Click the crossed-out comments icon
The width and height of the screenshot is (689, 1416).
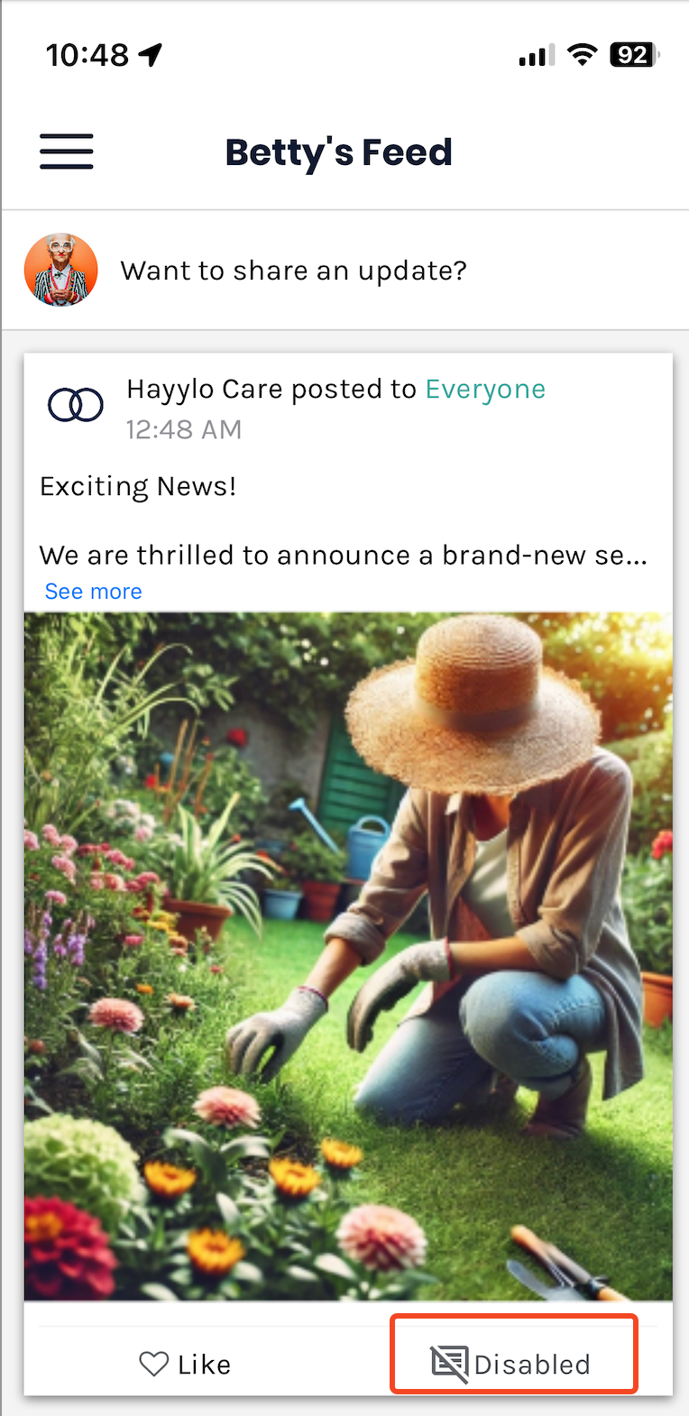coord(450,1364)
